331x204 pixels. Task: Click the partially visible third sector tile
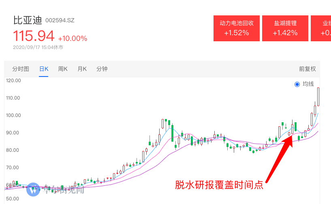321,28
